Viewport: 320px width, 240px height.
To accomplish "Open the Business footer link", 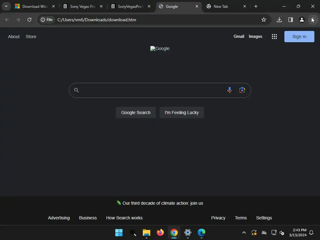I will (88, 218).
